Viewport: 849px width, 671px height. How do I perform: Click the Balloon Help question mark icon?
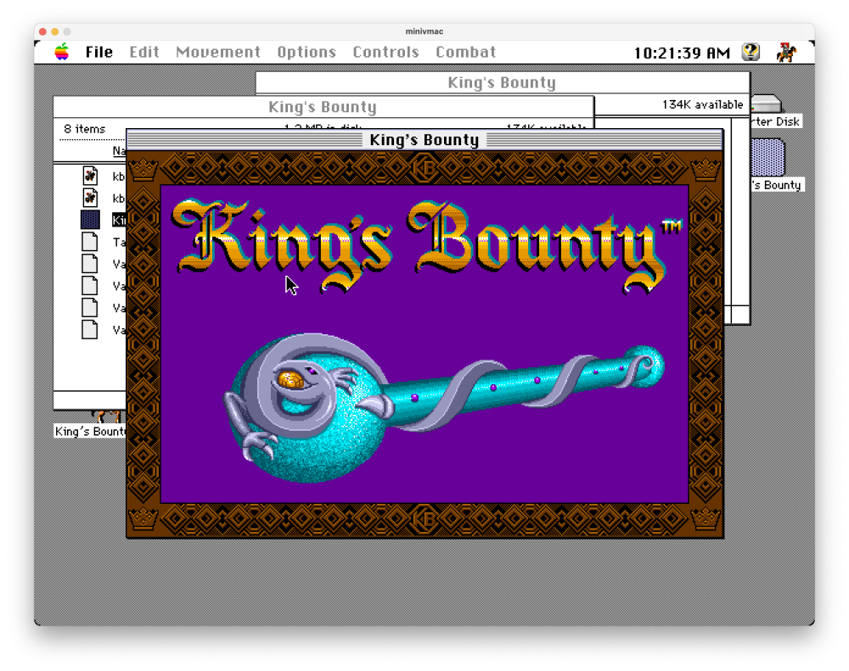(x=751, y=52)
